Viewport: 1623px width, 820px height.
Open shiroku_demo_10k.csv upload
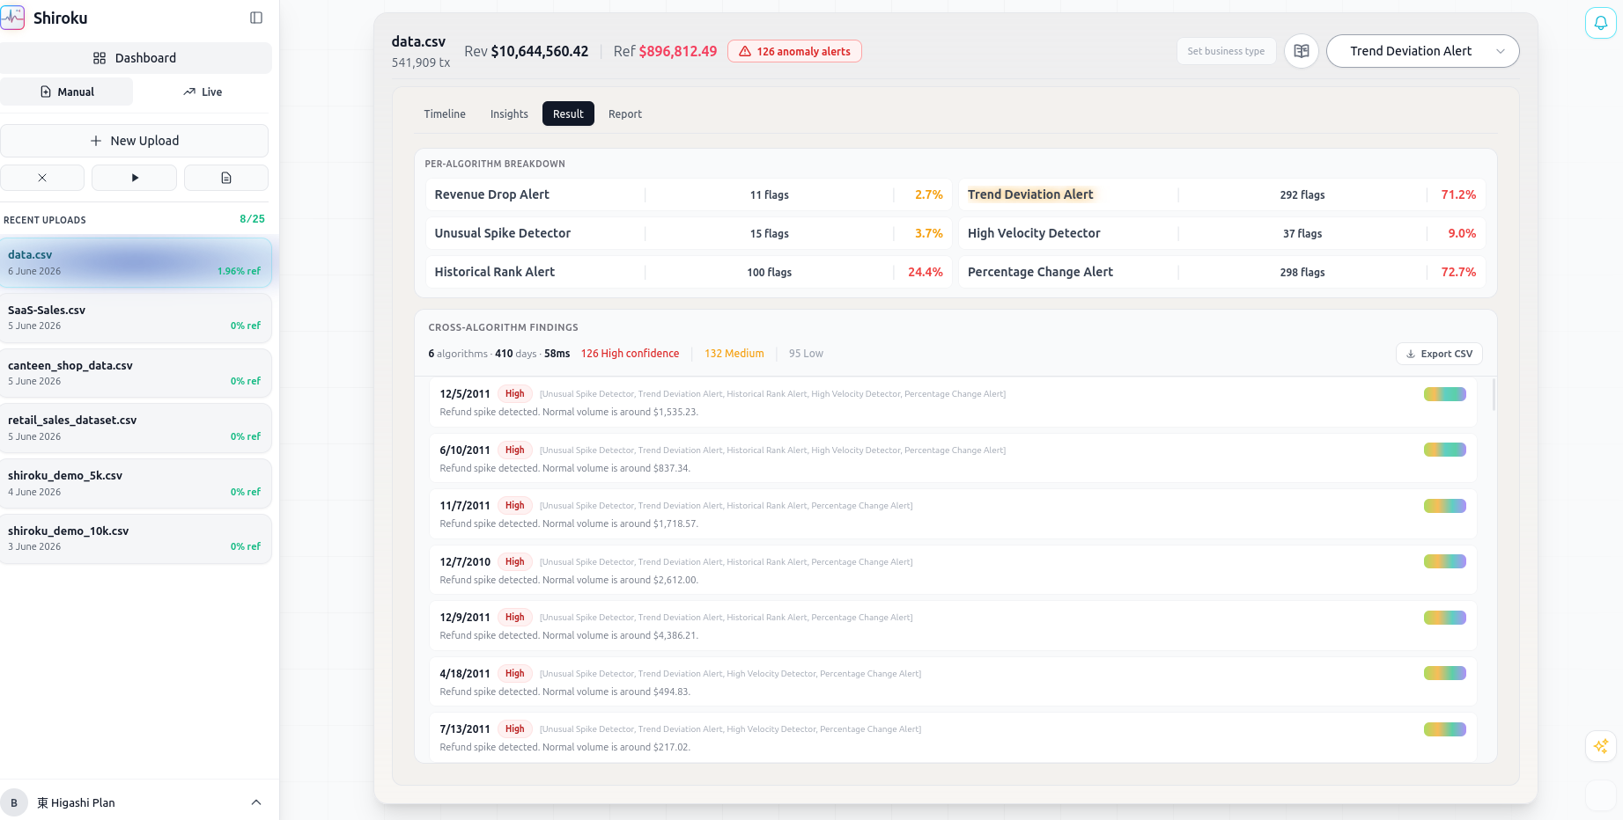tap(135, 538)
